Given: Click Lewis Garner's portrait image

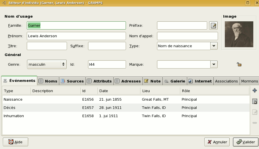Looking at the screenshot, I should [x=239, y=34].
